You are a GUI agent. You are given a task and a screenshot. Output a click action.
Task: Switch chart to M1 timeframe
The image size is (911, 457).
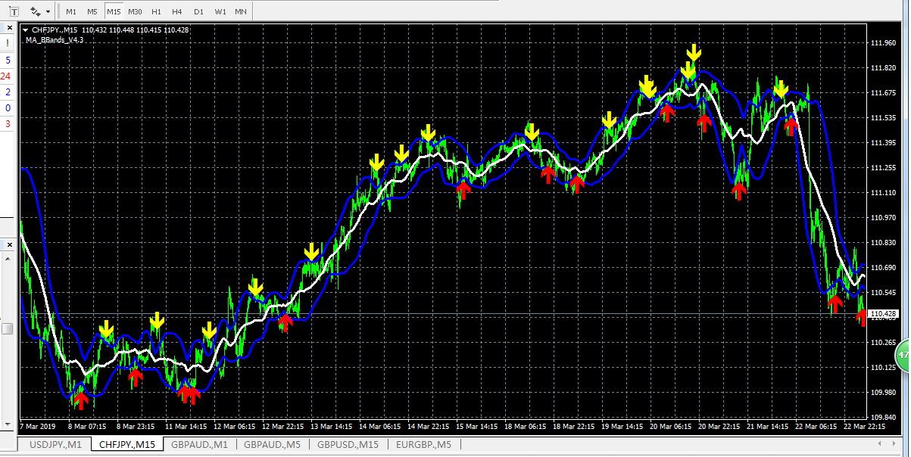pyautogui.click(x=71, y=12)
